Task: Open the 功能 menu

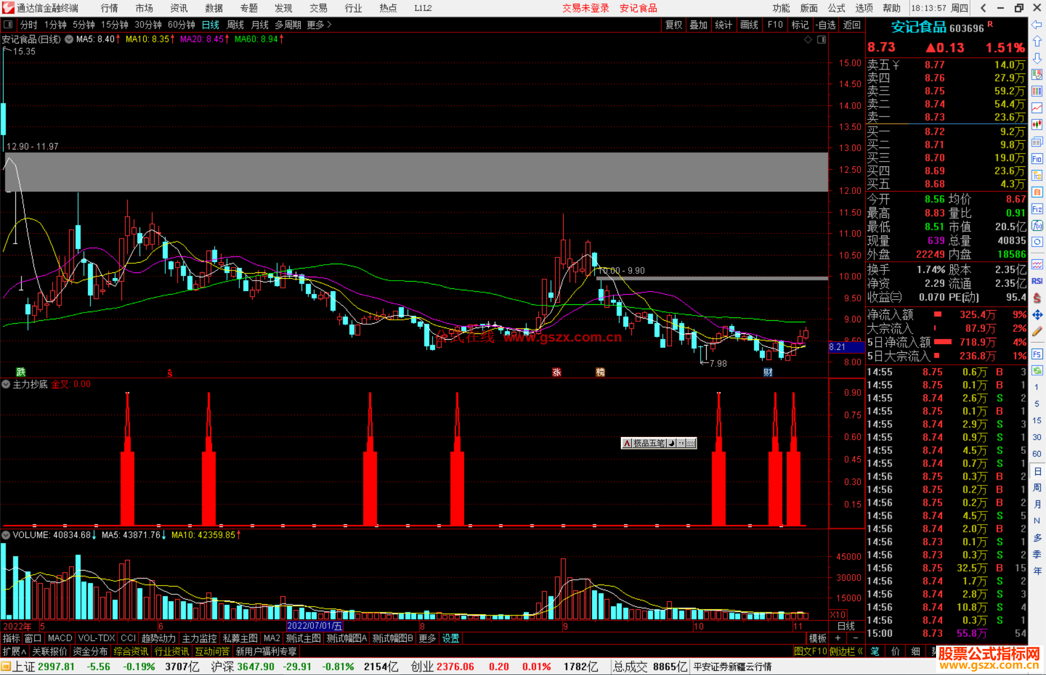Action: point(781,8)
